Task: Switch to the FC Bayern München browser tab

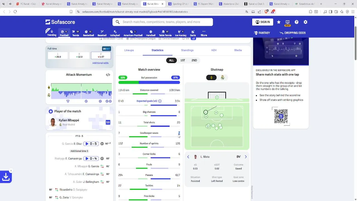Action: coord(204,4)
